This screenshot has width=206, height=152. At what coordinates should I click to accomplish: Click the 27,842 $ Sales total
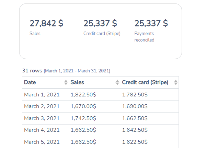[x=46, y=23]
